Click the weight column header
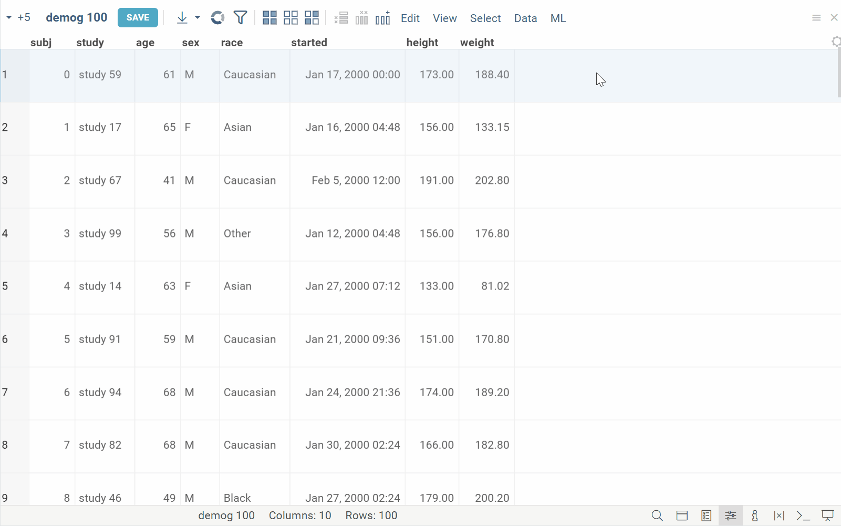This screenshot has height=526, width=841. coord(477,43)
